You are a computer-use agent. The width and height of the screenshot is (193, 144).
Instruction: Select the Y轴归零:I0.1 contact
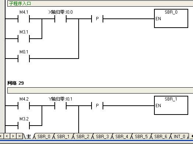pyautogui.click(x=60, y=106)
